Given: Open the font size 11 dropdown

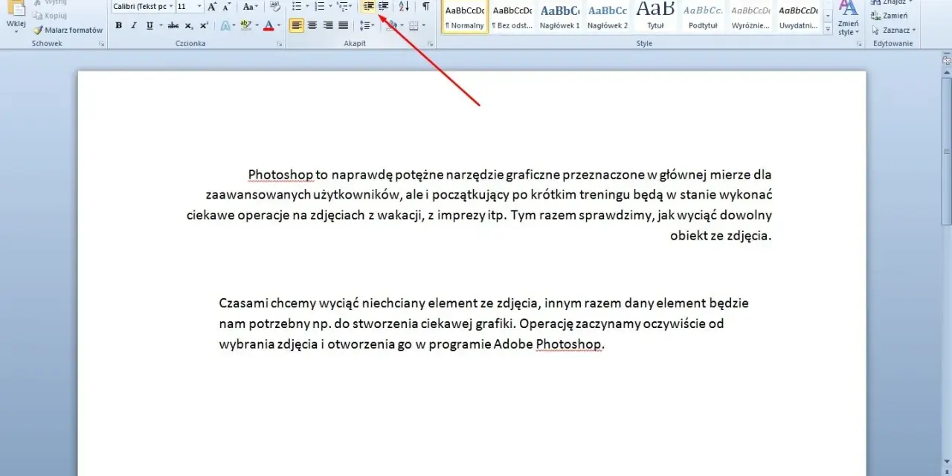Looking at the screenshot, I should click(x=199, y=6).
